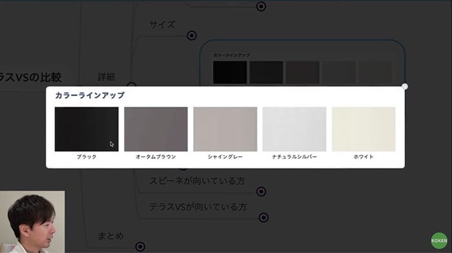Select the ホワイト color swatch

(364, 129)
